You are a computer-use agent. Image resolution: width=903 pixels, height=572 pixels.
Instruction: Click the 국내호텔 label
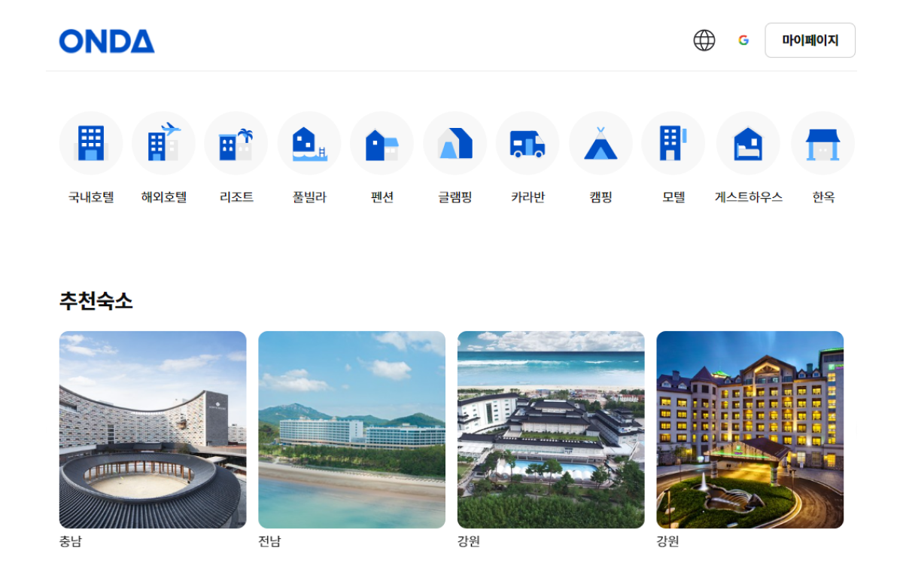click(x=91, y=197)
